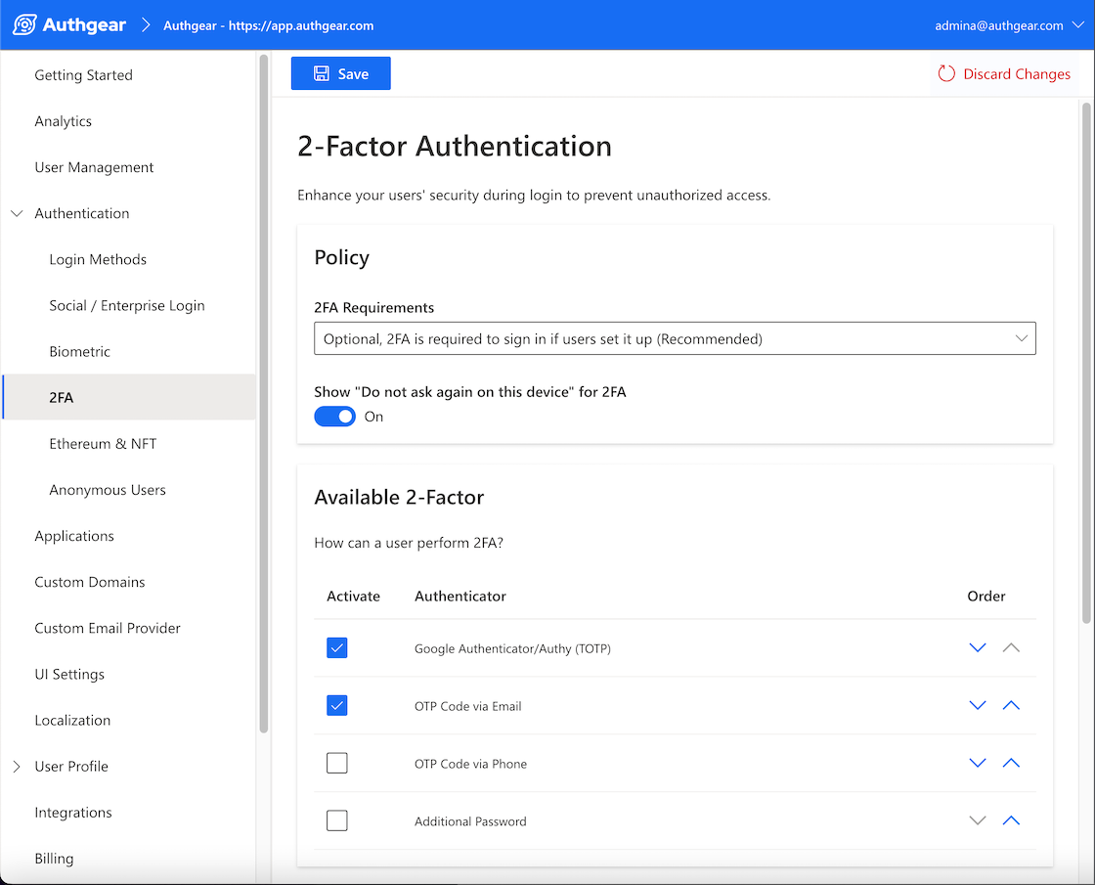
Task: Go to Social / Enterprise Login page
Action: coord(127,306)
